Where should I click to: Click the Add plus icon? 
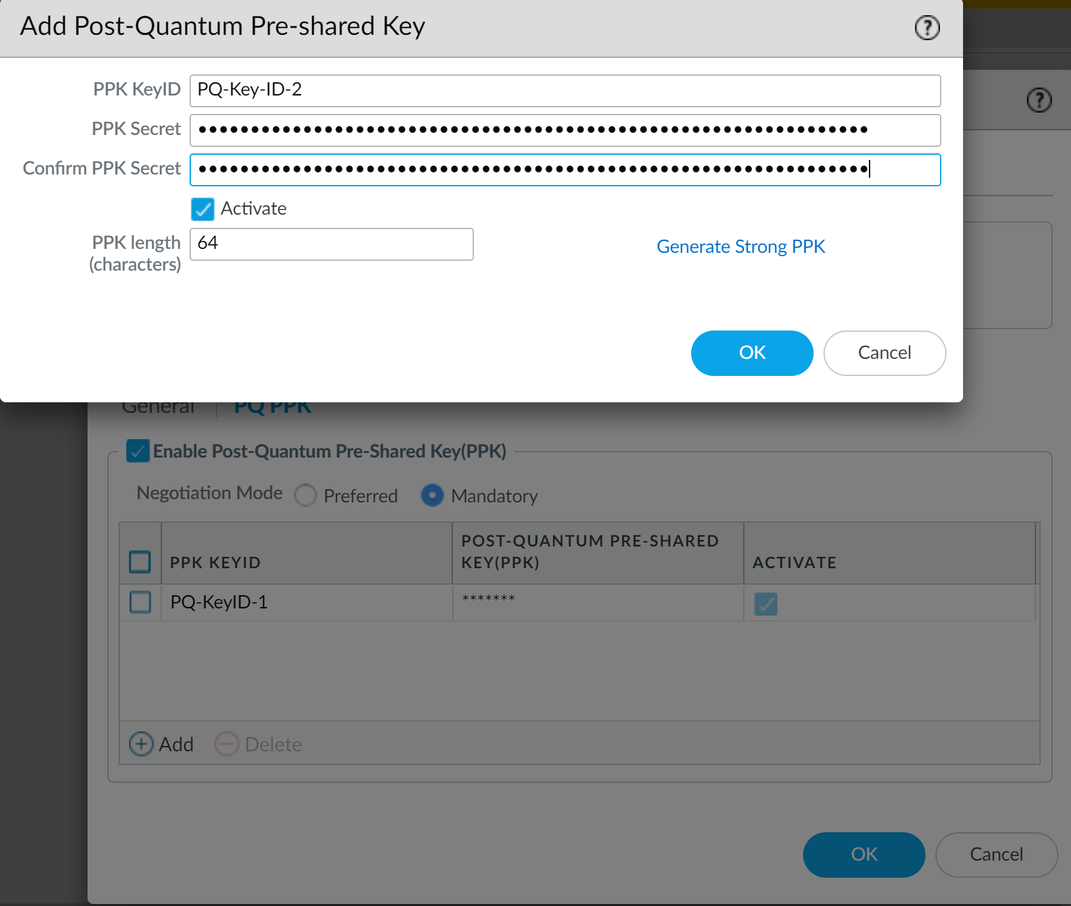point(141,744)
